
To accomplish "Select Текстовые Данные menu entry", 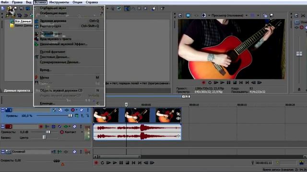I will (x=69, y=57).
